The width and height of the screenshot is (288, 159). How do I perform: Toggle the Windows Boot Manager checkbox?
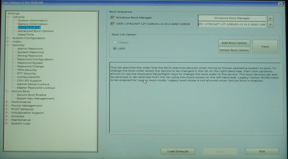(x=113, y=18)
